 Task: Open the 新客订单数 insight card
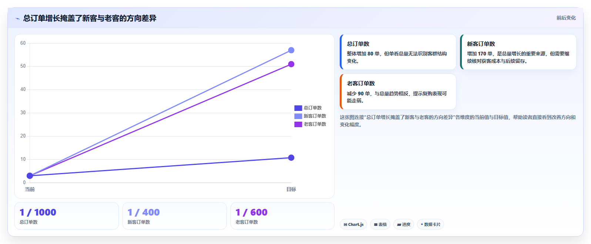[x=518, y=52]
